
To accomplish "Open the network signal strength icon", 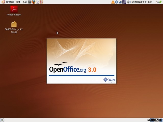I will click(120, 2).
